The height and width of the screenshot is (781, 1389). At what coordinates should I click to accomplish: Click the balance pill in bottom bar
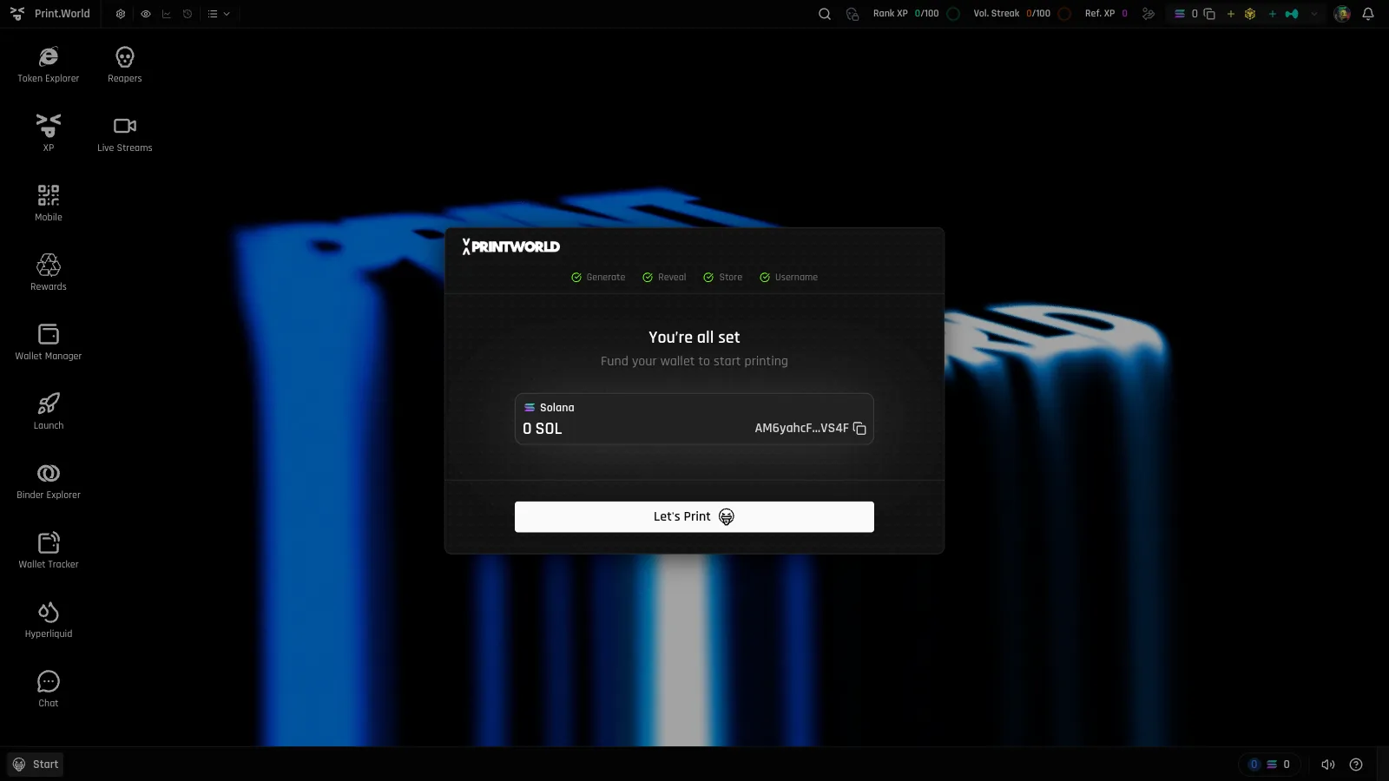pyautogui.click(x=1269, y=765)
